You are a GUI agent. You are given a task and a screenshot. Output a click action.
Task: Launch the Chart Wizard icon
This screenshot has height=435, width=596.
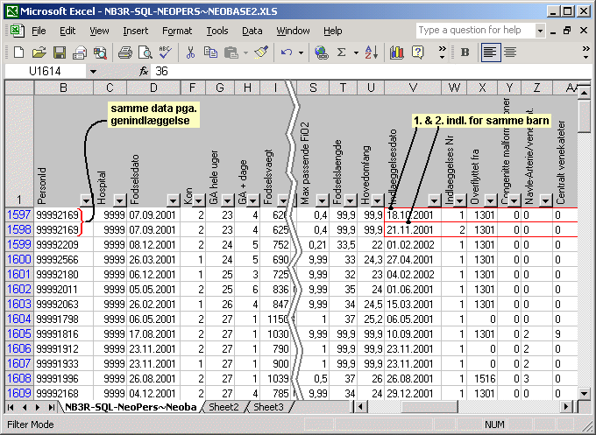pyautogui.click(x=396, y=52)
